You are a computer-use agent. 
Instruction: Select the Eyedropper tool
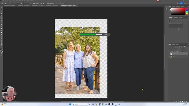pyautogui.click(x=1, y=19)
